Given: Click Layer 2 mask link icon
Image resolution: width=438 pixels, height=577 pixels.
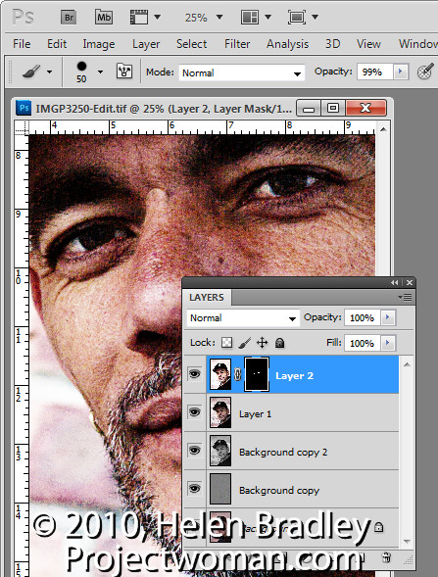Looking at the screenshot, I should (238, 374).
